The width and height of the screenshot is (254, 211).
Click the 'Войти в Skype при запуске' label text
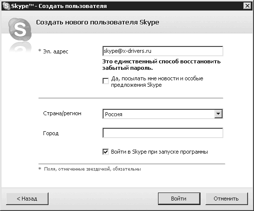159,152
